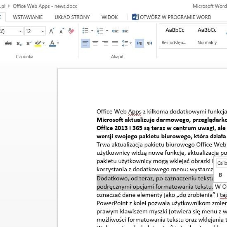Click line spacing icon
227x227 pixels.
(125, 43)
